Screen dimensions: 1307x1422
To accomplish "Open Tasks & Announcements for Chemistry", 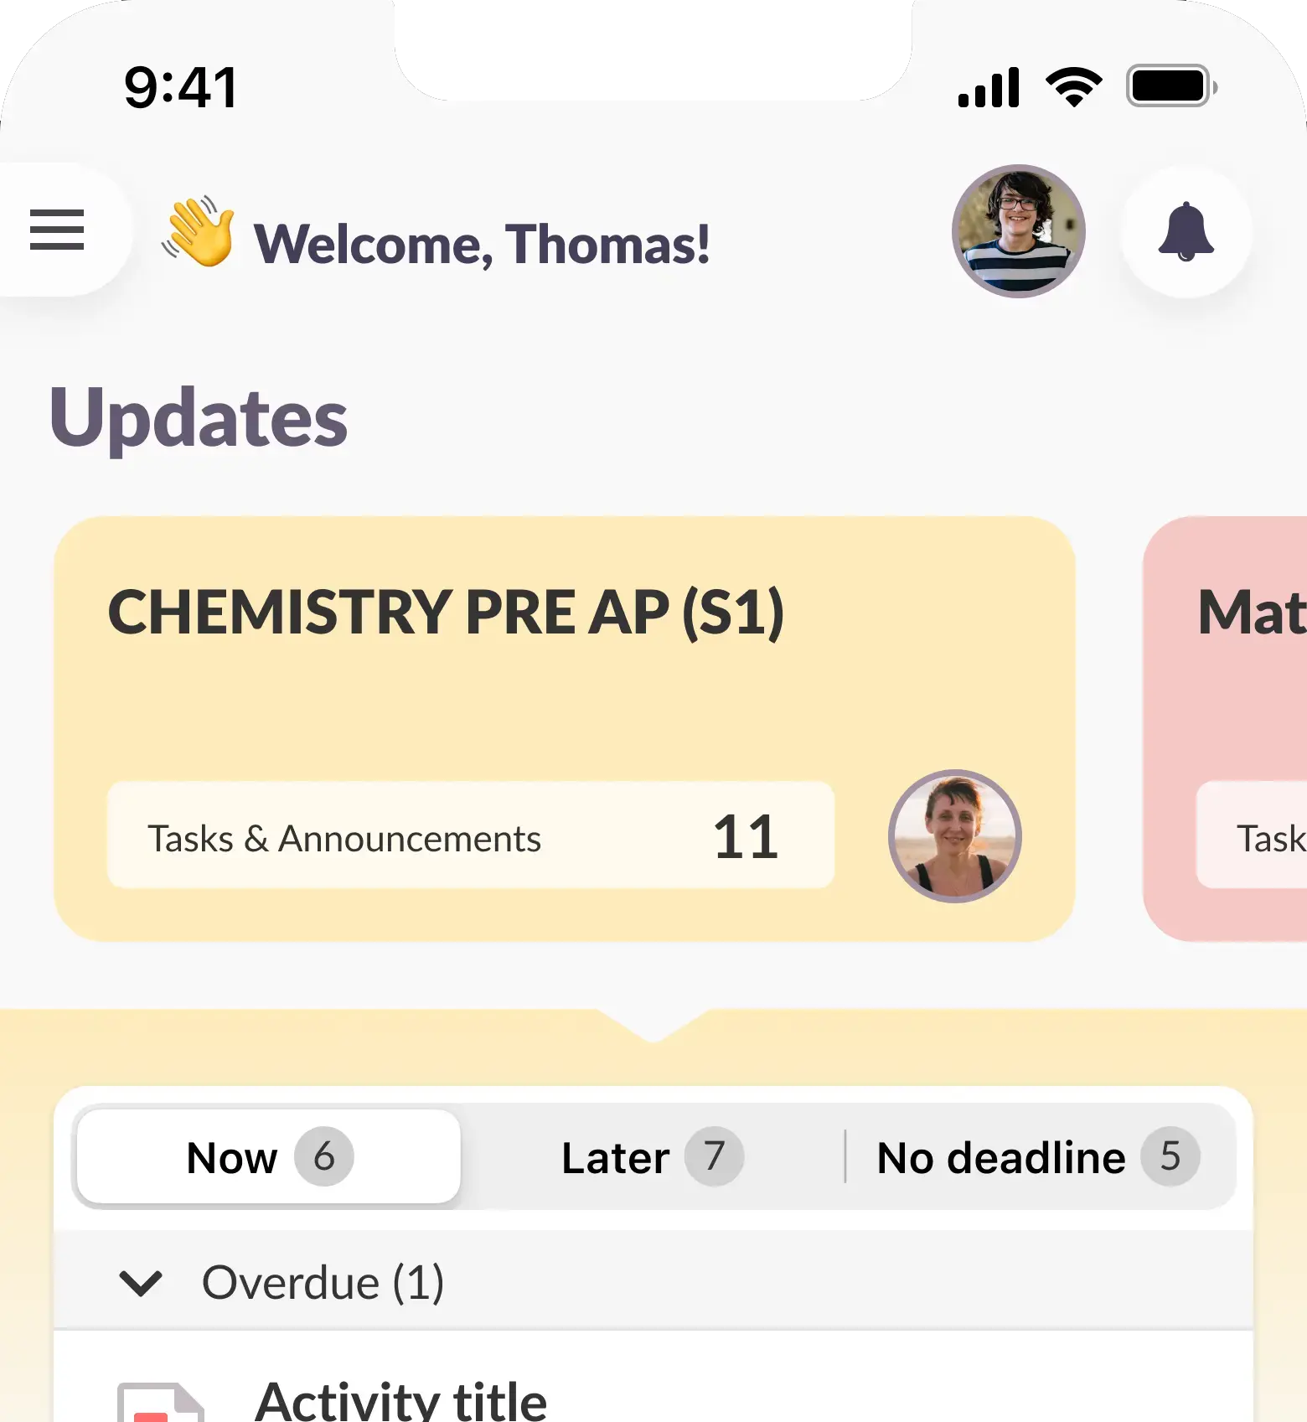I will pos(470,835).
